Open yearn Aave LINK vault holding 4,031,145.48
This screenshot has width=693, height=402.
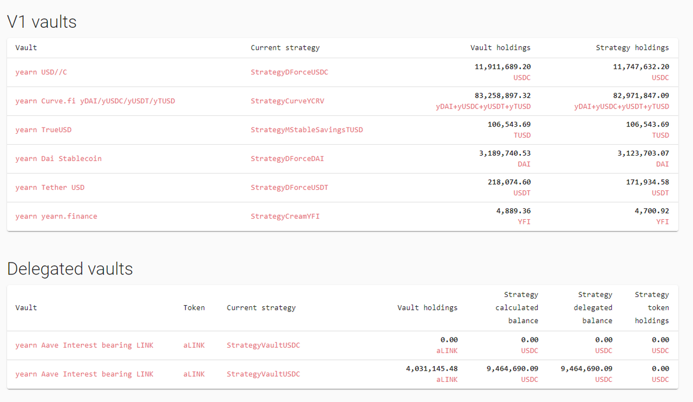[x=84, y=374]
